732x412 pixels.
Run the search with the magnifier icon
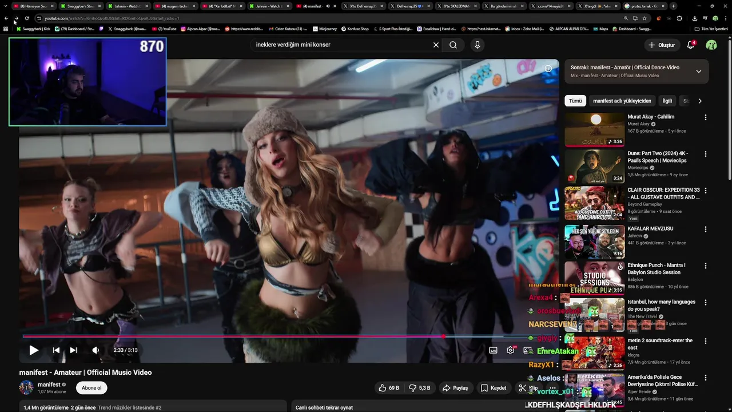tap(453, 45)
